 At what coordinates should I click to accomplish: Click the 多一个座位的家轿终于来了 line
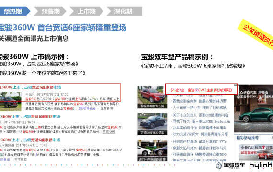point(43,73)
